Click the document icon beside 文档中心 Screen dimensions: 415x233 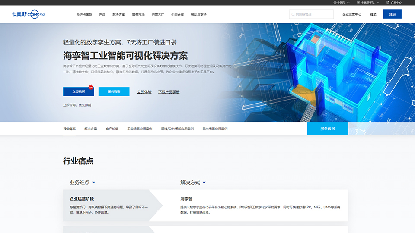point(388,3)
